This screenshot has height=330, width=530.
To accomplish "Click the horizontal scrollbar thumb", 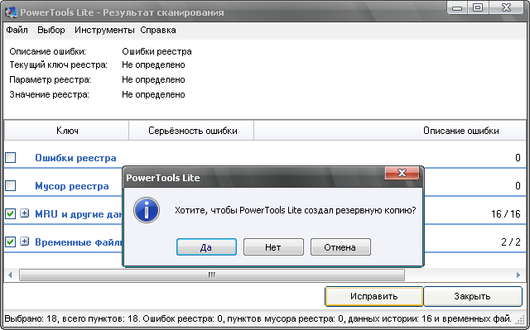I will click(212, 275).
